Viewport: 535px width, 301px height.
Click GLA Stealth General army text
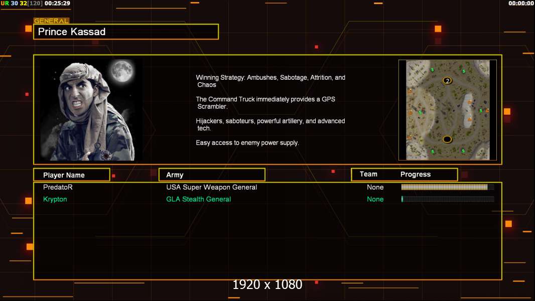(198, 199)
